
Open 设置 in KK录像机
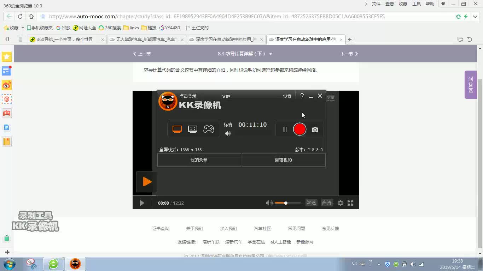click(x=287, y=96)
